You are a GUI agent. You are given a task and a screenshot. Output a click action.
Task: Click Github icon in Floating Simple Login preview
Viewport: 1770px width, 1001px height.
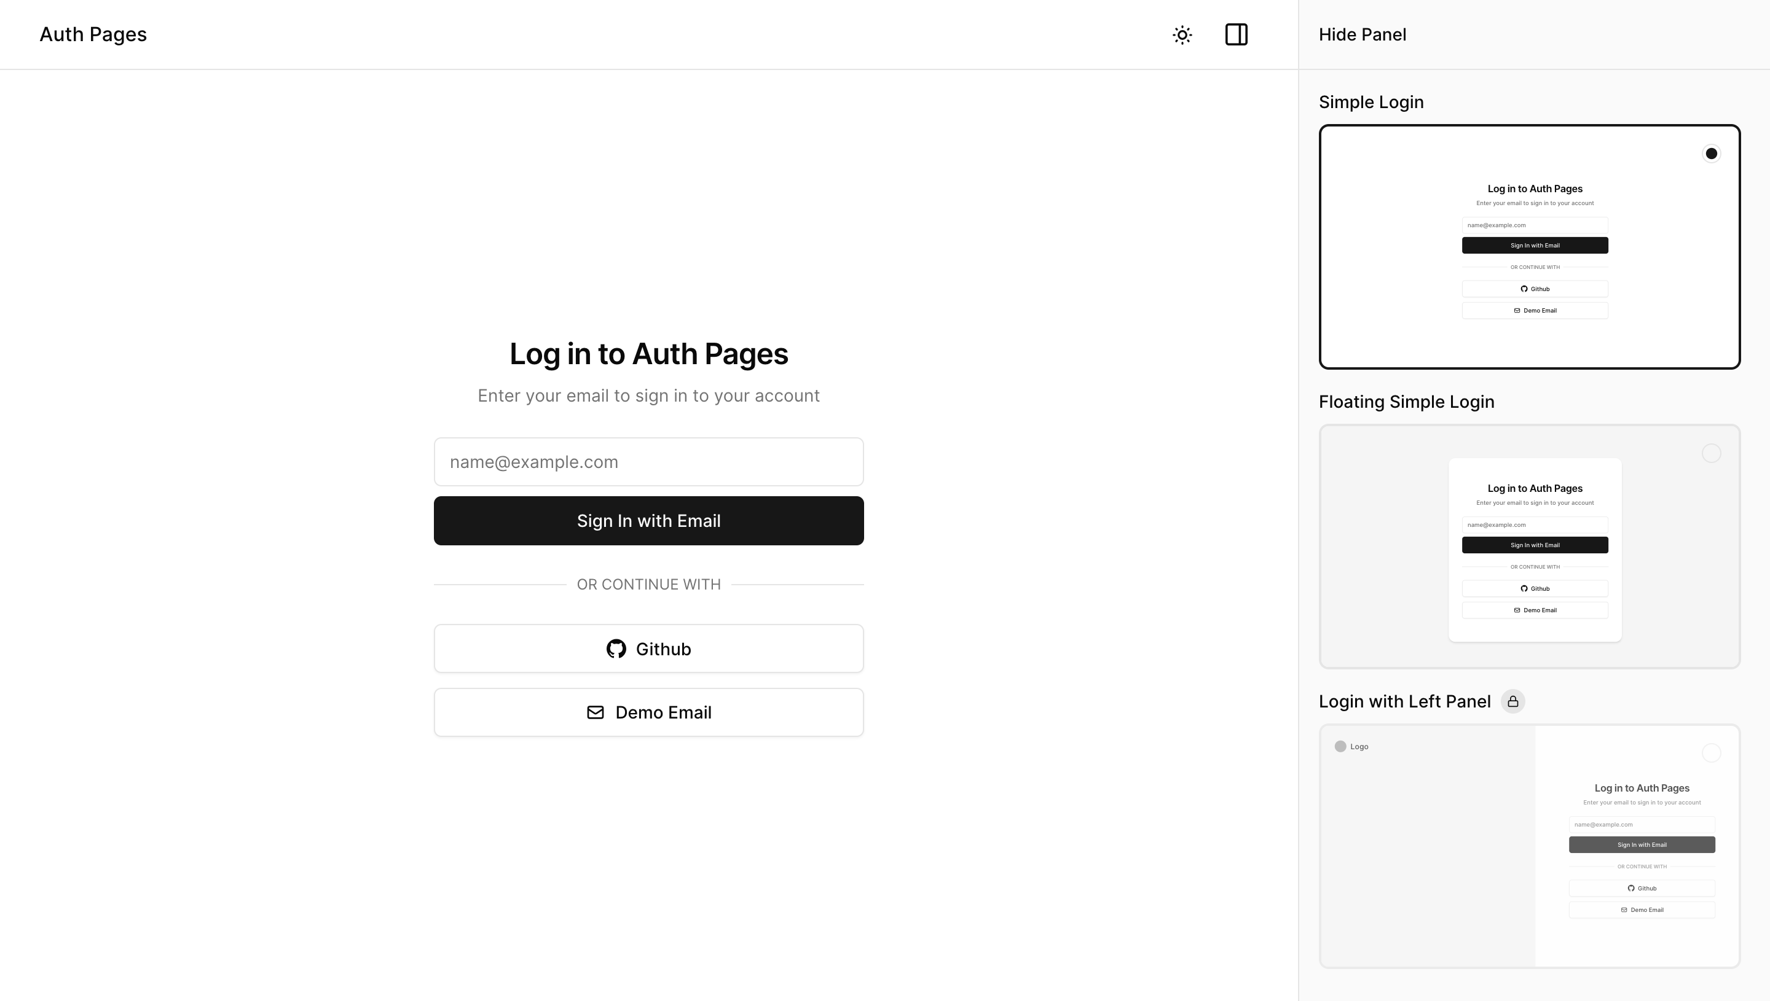point(1524,588)
